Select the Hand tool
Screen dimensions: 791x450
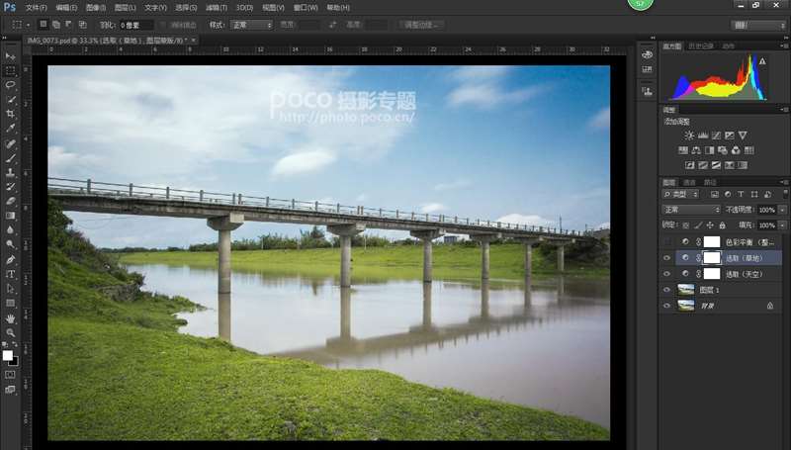click(x=11, y=318)
